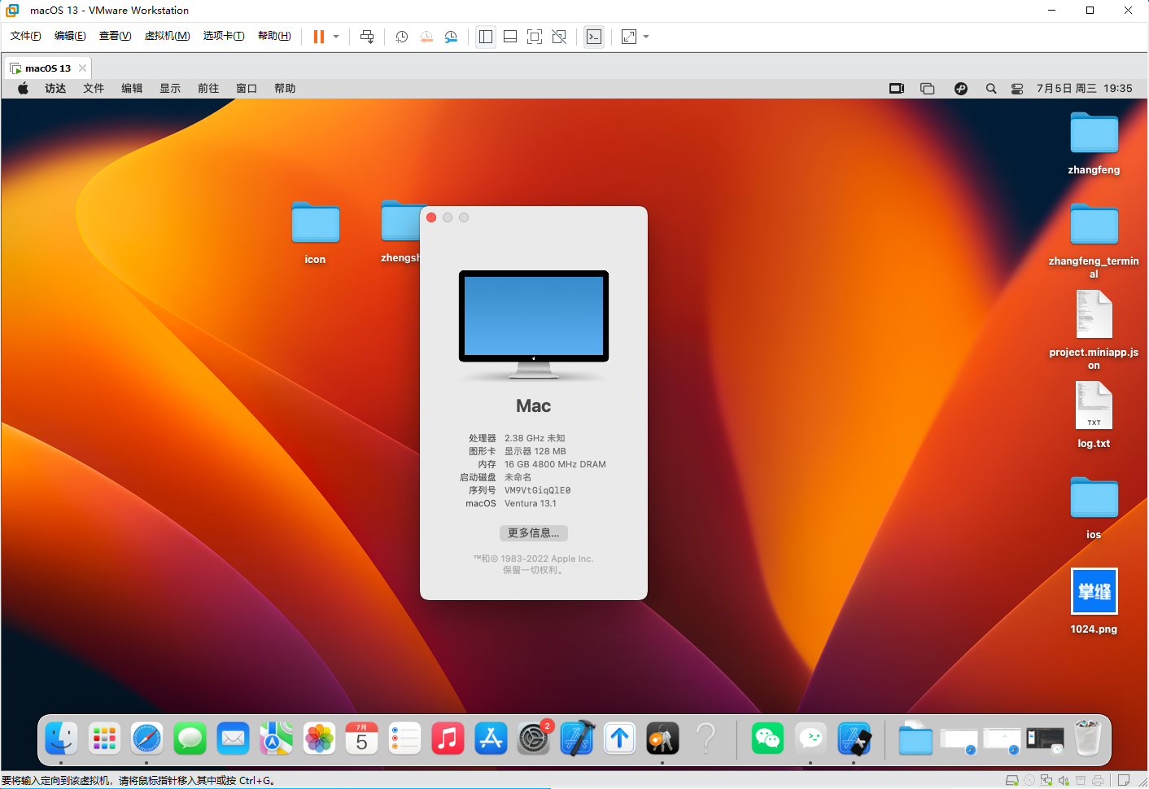Open the 窗口 menu in macOS menu bar

click(247, 89)
